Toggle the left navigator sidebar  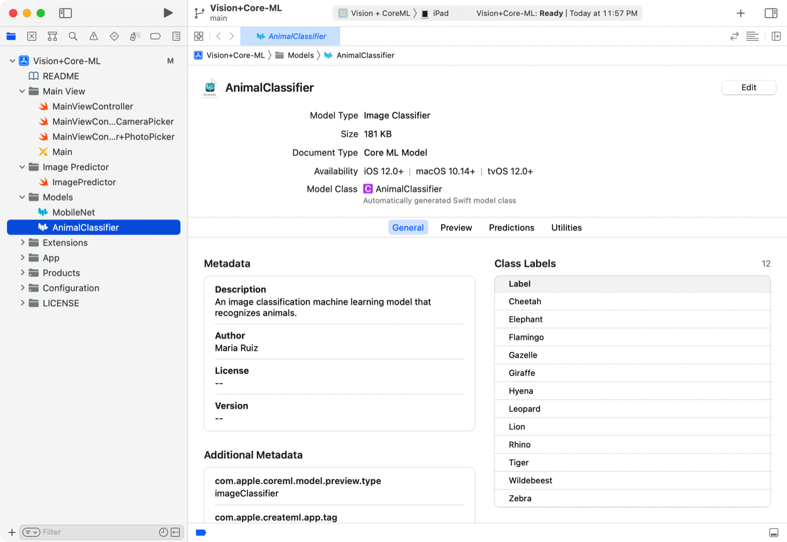coord(65,13)
